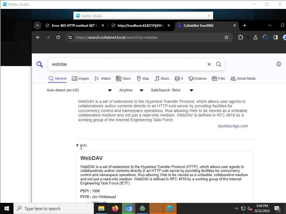Go forward in browser history
The width and height of the screenshot is (286, 214).
[x=48, y=37]
